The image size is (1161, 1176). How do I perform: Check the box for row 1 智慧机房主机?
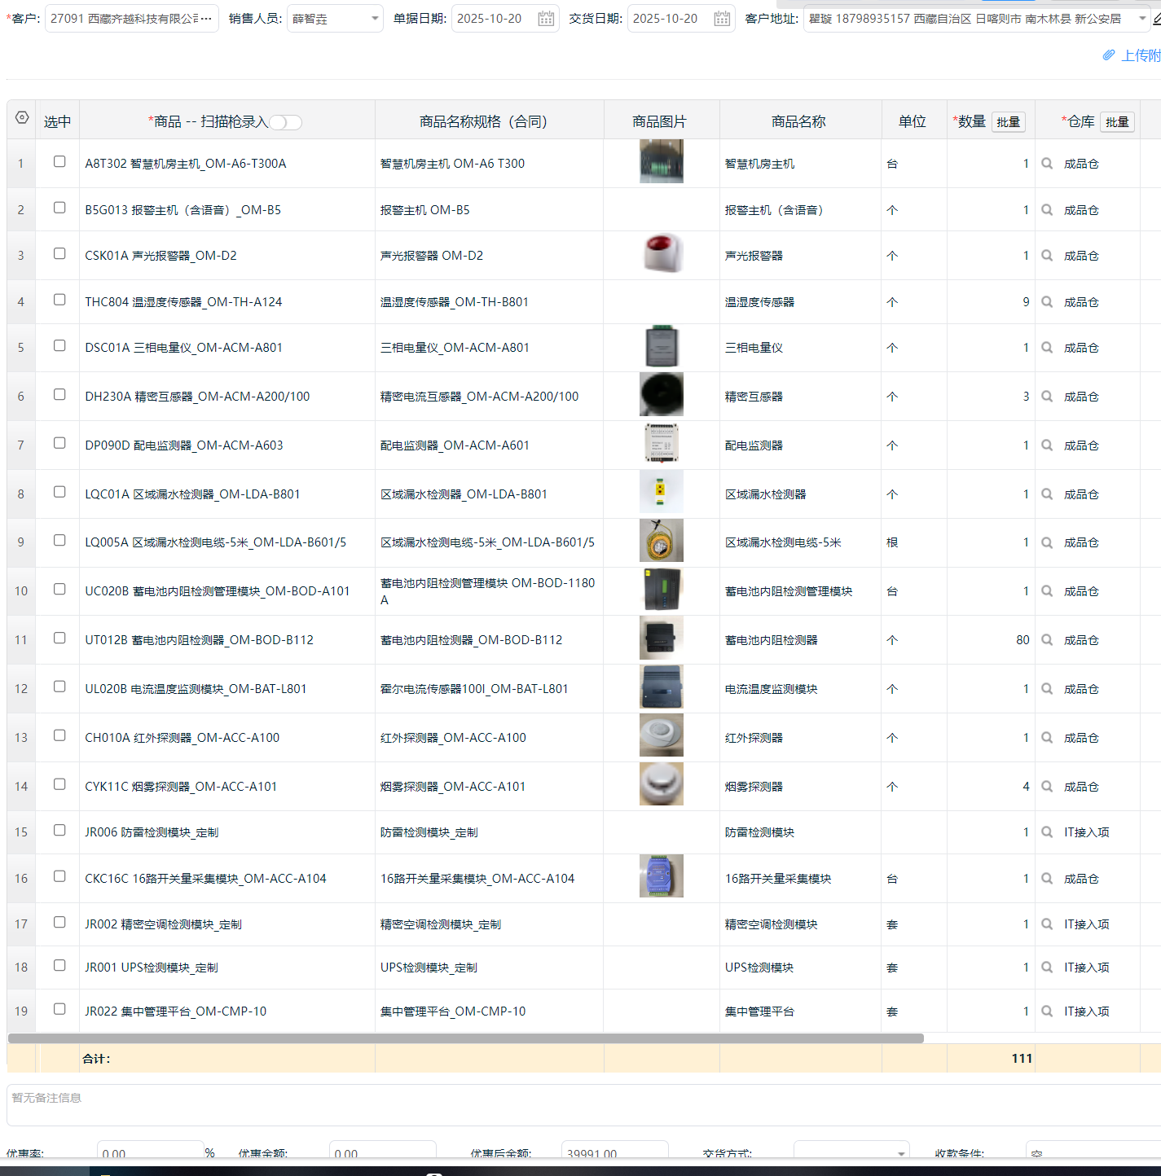pyautogui.click(x=59, y=162)
